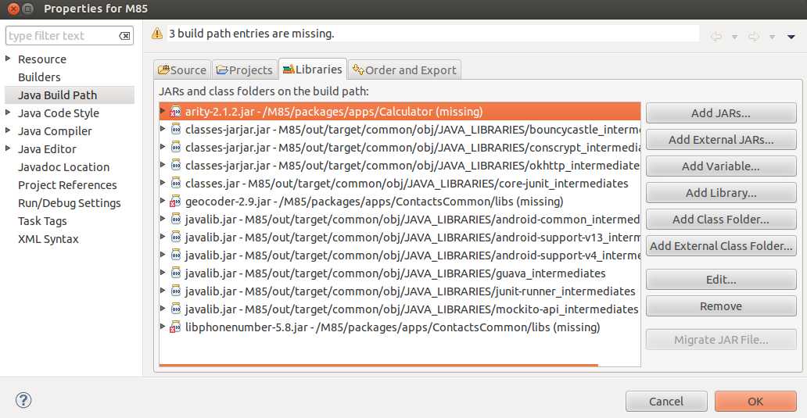Click Add External Class Folder... button
The image size is (807, 418).
pyautogui.click(x=721, y=246)
